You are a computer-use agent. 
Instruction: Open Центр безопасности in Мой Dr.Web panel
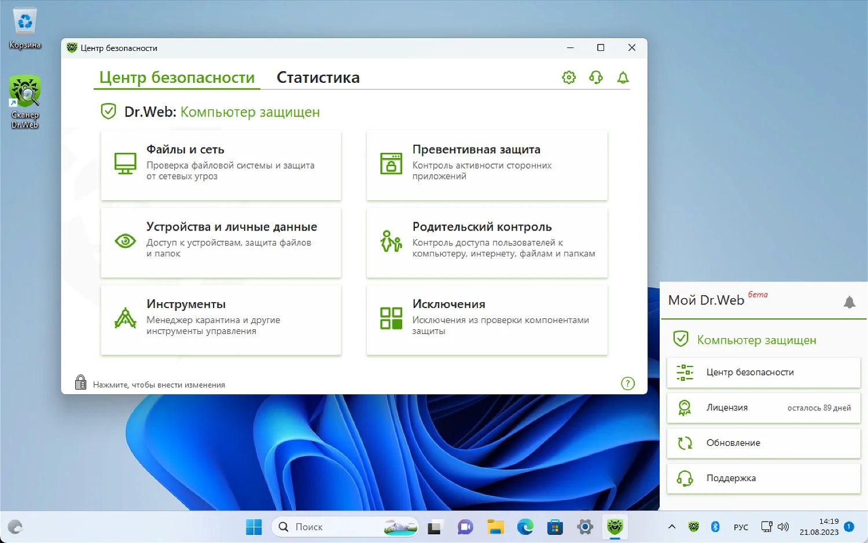tap(763, 372)
